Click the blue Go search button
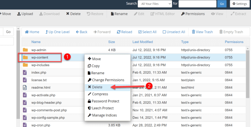251x127 pixels. click(222, 4)
